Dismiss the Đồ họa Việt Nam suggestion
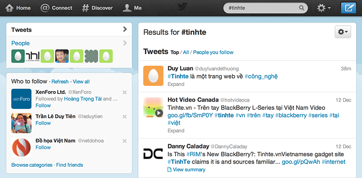The image size is (362, 178). 124,141
